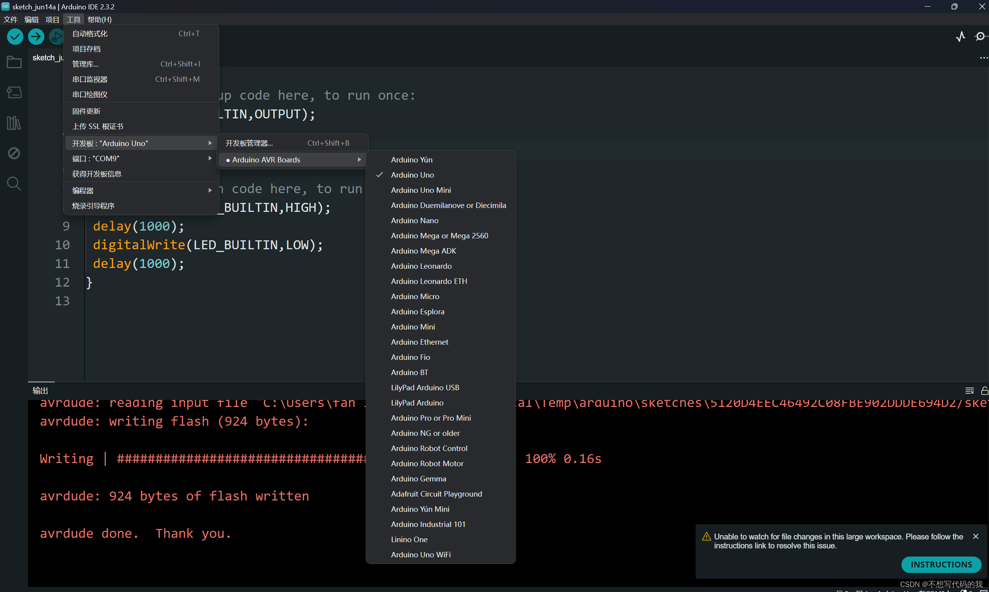
Task: Choose 项目存档 menu entry
Action: coord(141,49)
